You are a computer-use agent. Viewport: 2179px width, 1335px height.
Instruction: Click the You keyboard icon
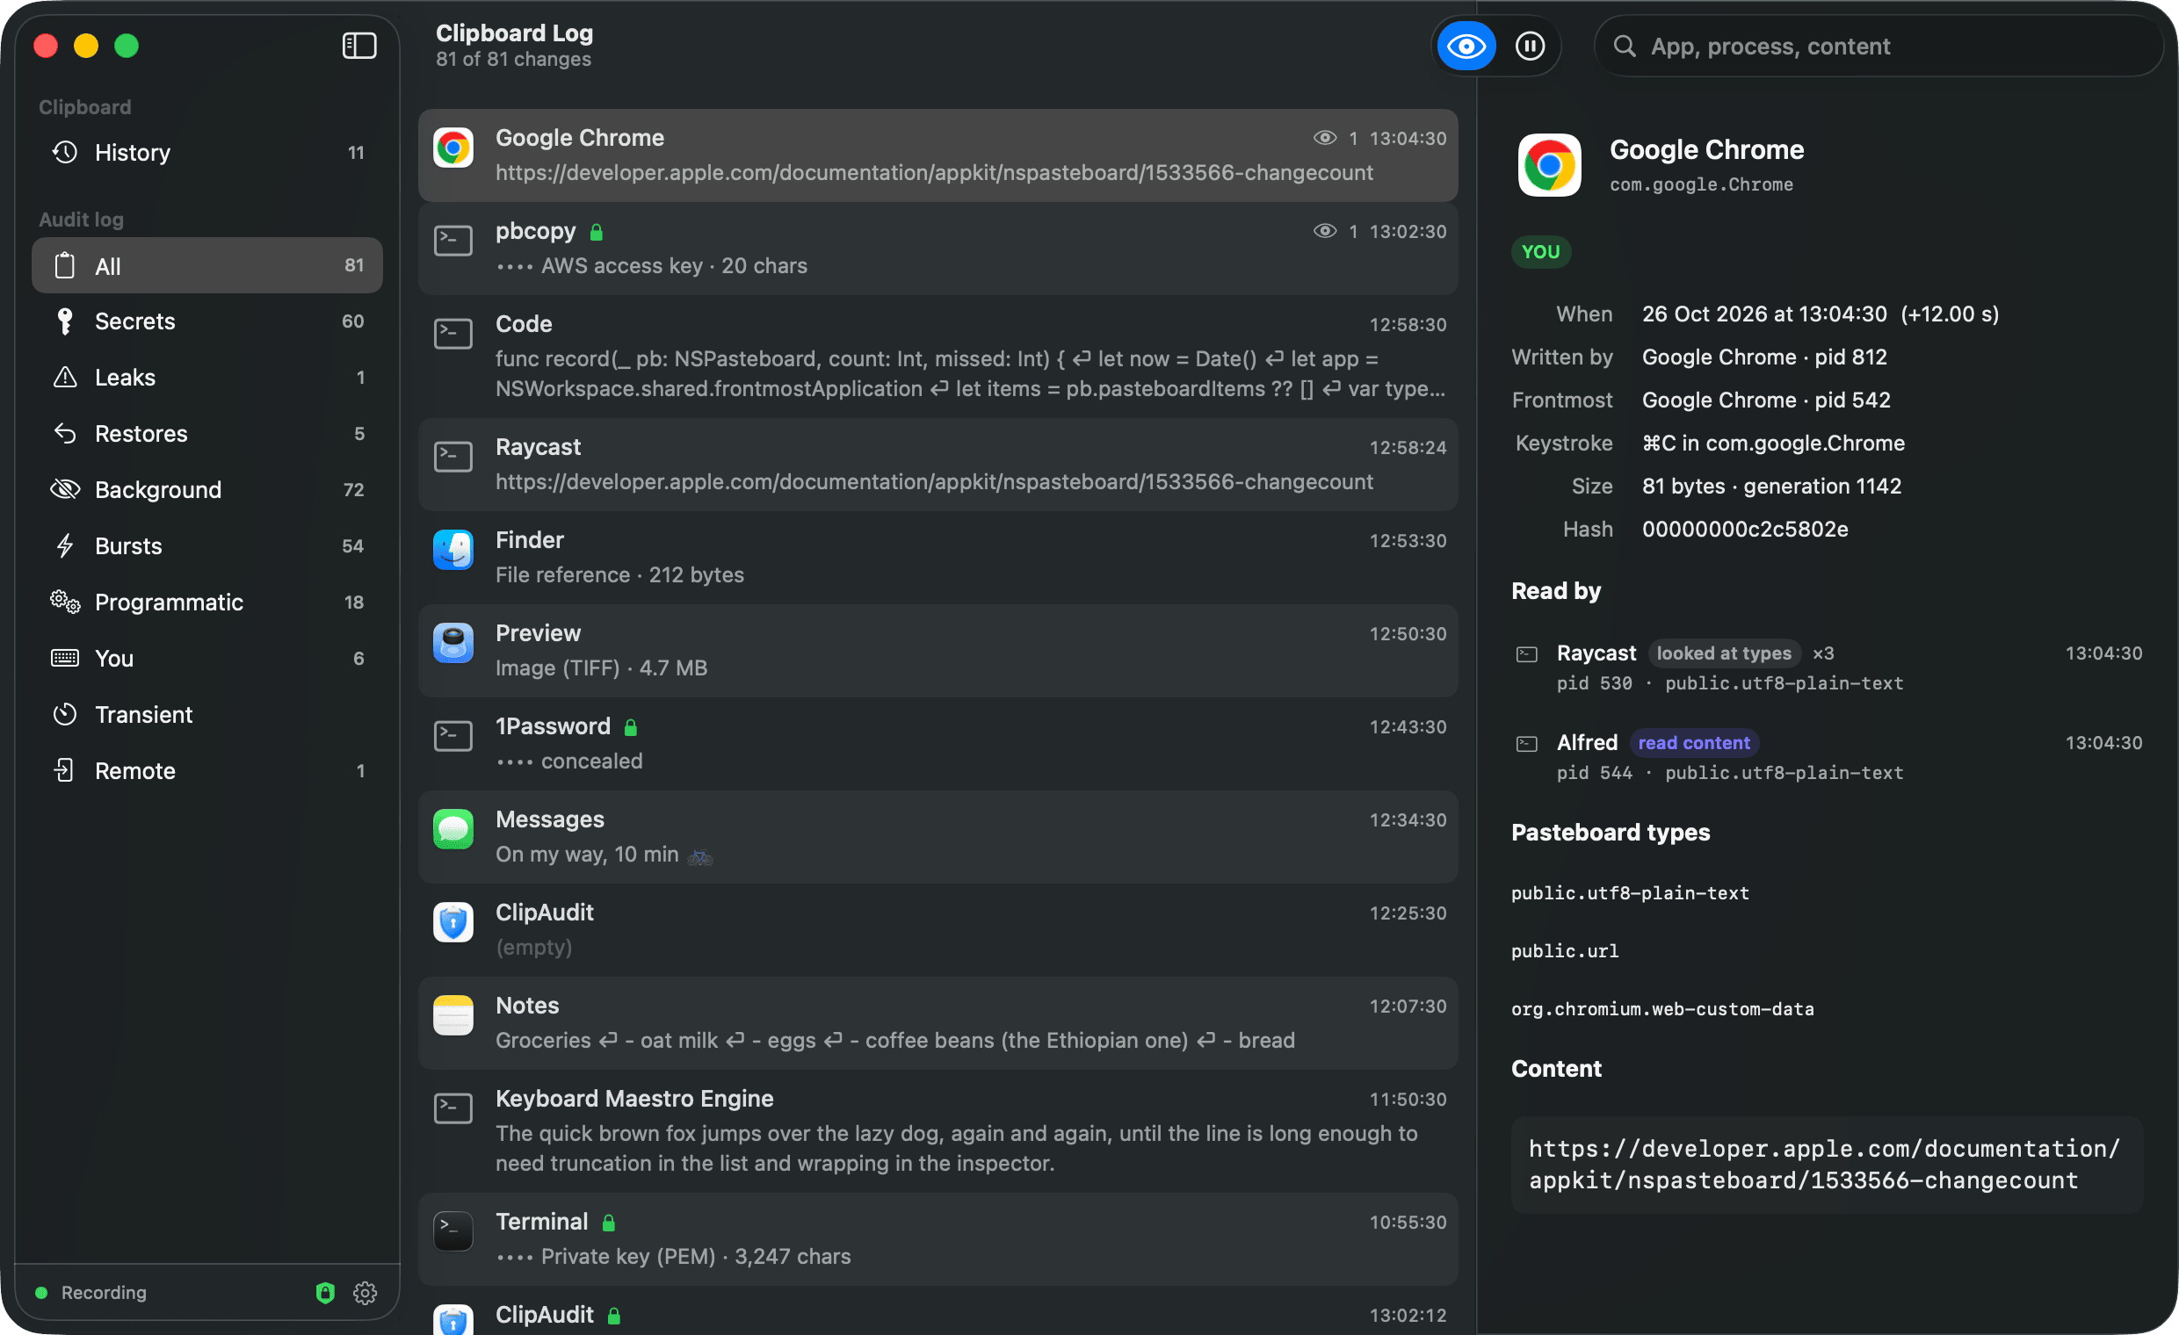(x=64, y=658)
